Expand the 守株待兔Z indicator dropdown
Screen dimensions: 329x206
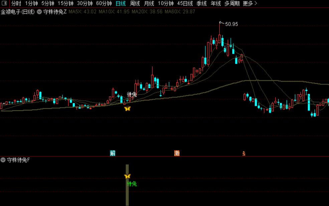(39, 12)
